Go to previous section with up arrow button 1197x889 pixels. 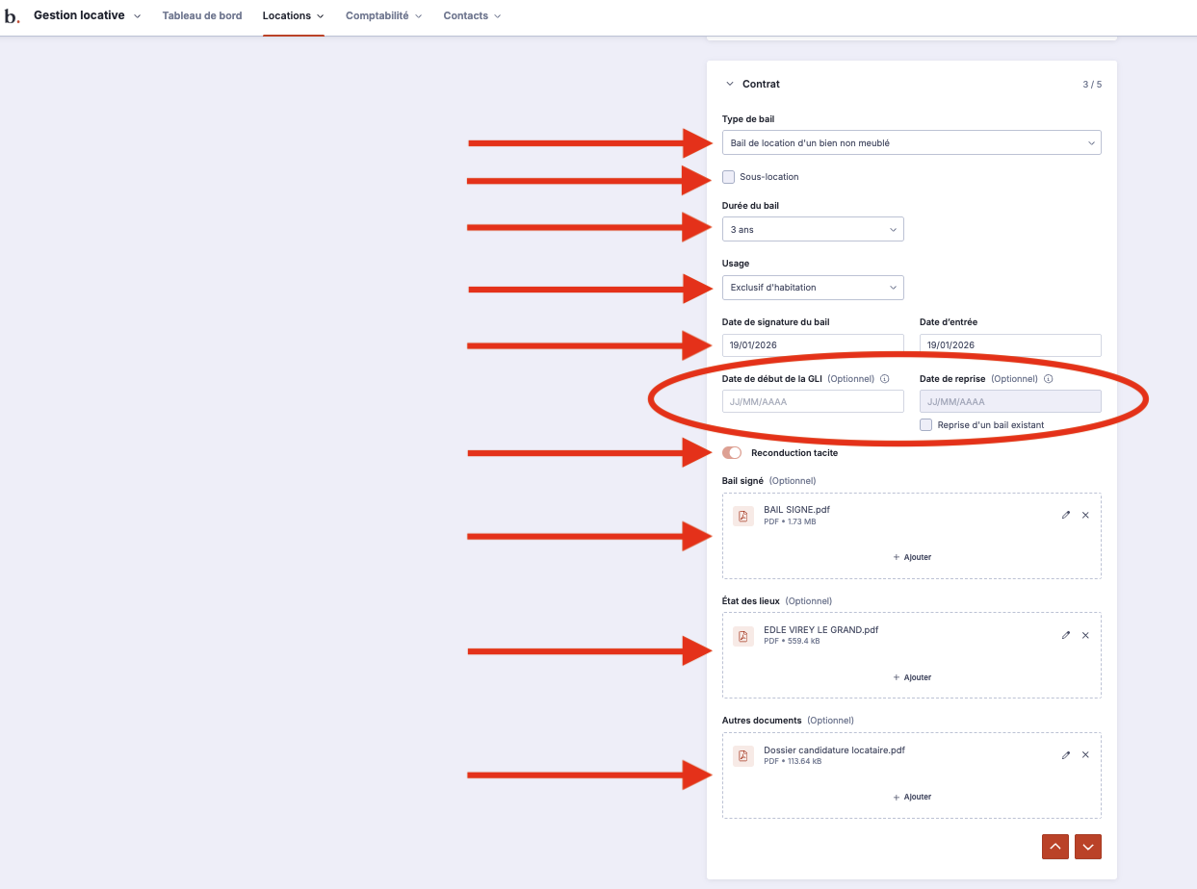[x=1055, y=847]
